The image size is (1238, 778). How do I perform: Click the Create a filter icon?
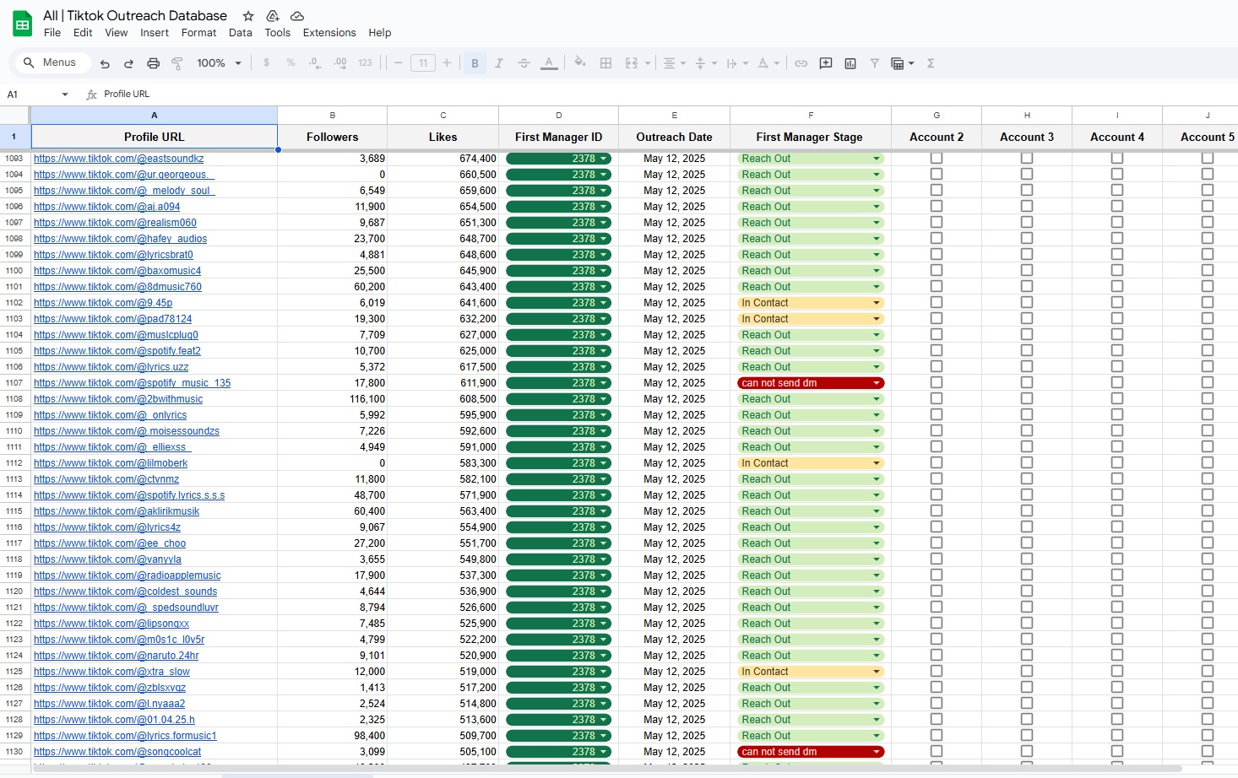(x=875, y=63)
